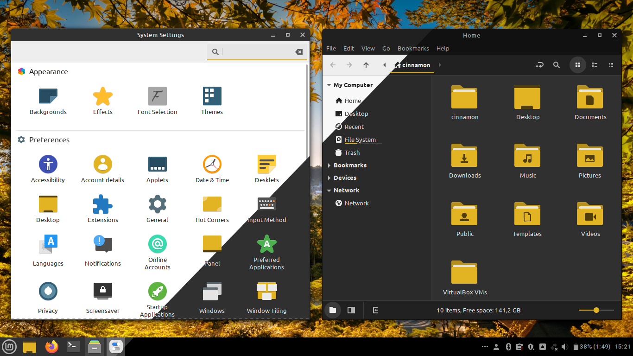The width and height of the screenshot is (633, 356).
Task: Open the Templates folder
Action: 527,219
